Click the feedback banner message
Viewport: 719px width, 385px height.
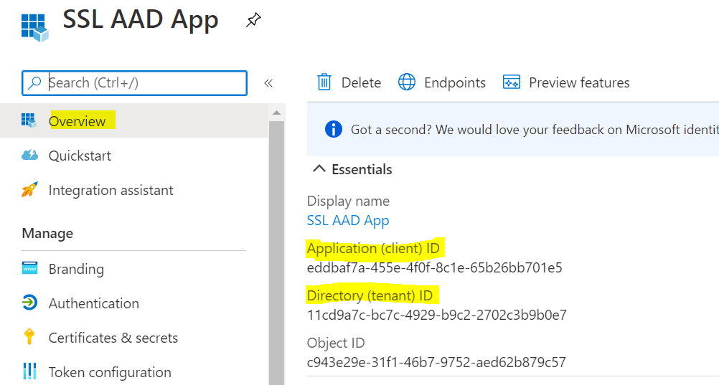(535, 130)
